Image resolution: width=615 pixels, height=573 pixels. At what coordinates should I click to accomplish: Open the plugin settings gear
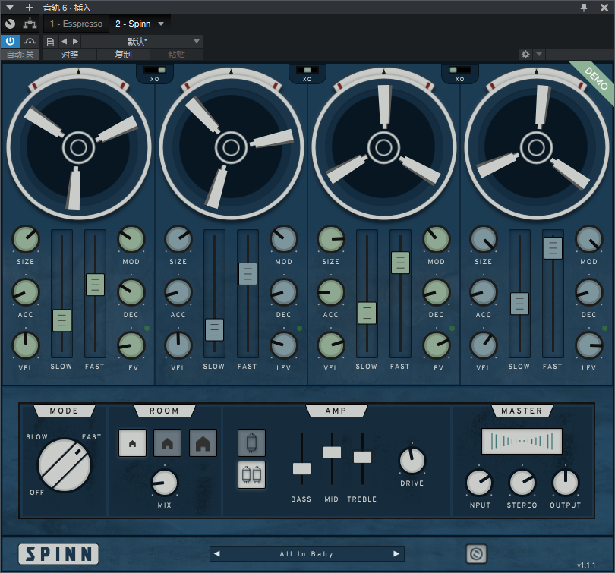tap(525, 54)
